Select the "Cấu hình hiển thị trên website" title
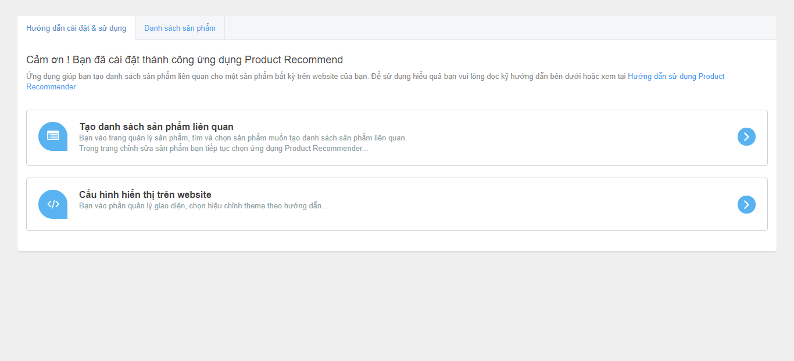Image resolution: width=794 pixels, height=361 pixels. coord(145,194)
